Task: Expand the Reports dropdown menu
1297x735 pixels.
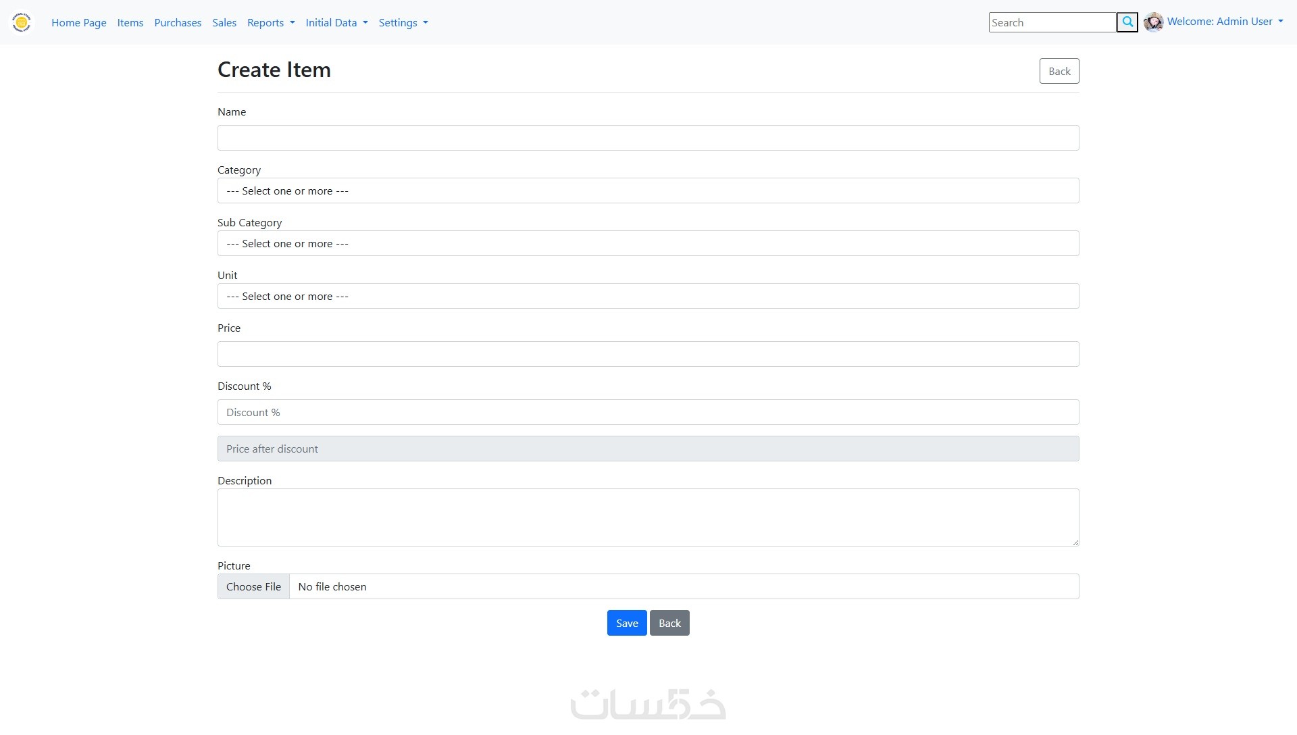Action: 271,22
